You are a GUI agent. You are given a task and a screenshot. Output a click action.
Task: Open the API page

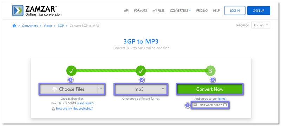tap(126, 11)
